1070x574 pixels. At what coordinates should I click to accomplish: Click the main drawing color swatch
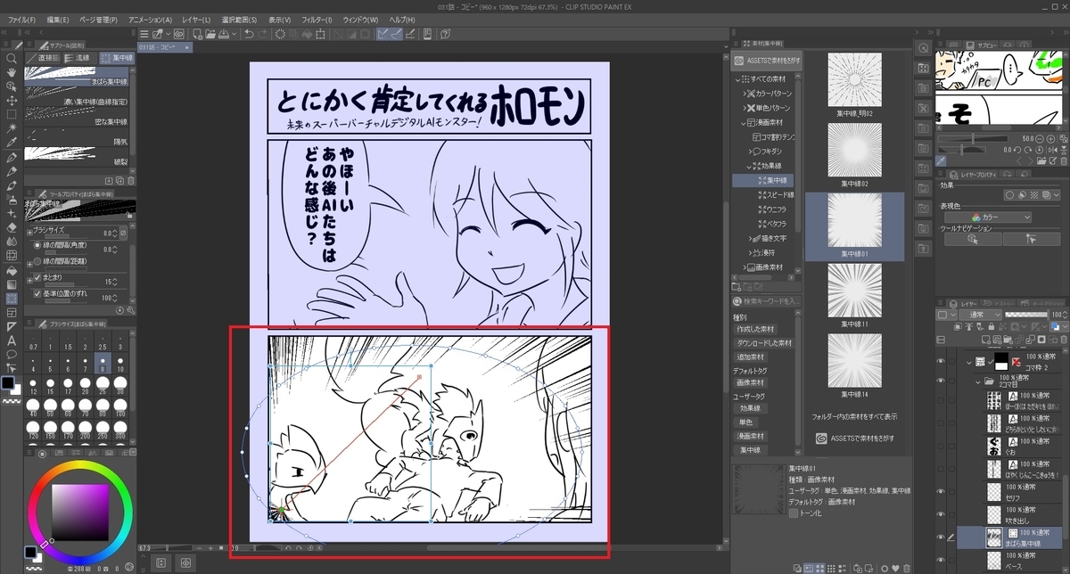point(9,383)
